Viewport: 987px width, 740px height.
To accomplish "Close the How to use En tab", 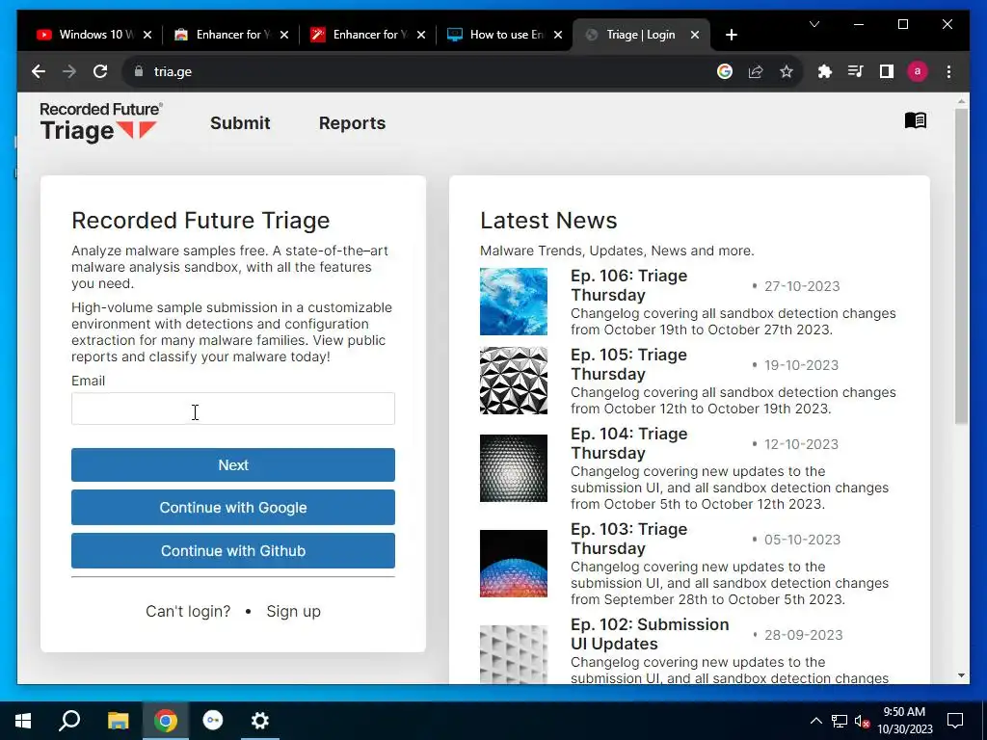I will (x=558, y=35).
